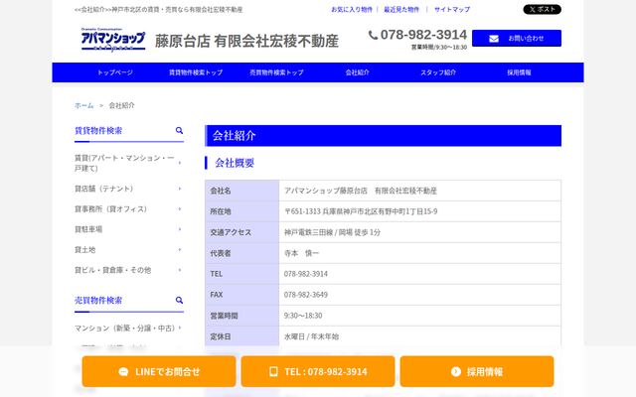Click the お問い合わせ button in header
This screenshot has height=397, width=636.
pos(517,39)
